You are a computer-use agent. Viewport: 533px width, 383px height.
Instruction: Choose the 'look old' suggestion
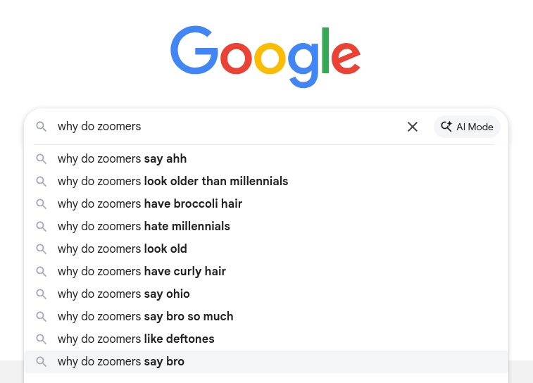(122, 249)
